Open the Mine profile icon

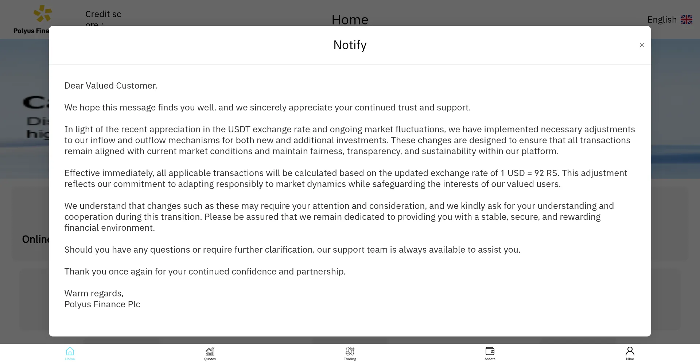click(630, 351)
